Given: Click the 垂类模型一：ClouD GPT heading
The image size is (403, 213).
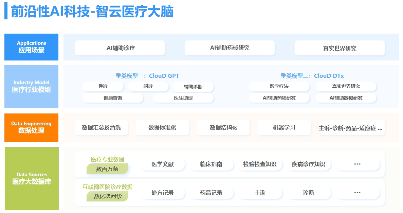Looking at the screenshot, I should [x=147, y=76].
